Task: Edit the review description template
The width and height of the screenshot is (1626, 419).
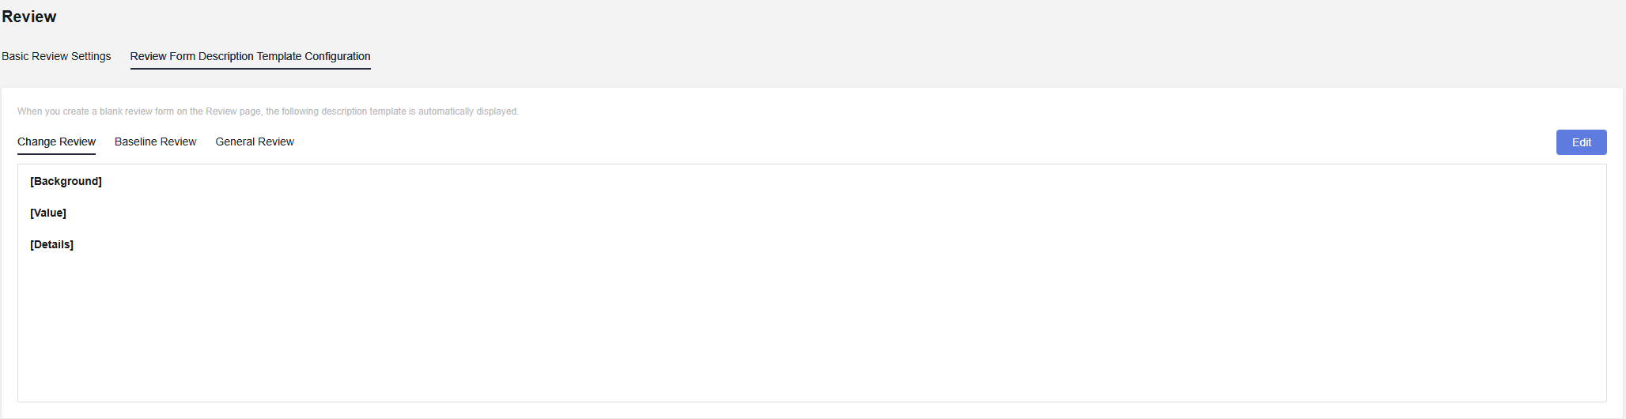Action: click(x=1581, y=142)
